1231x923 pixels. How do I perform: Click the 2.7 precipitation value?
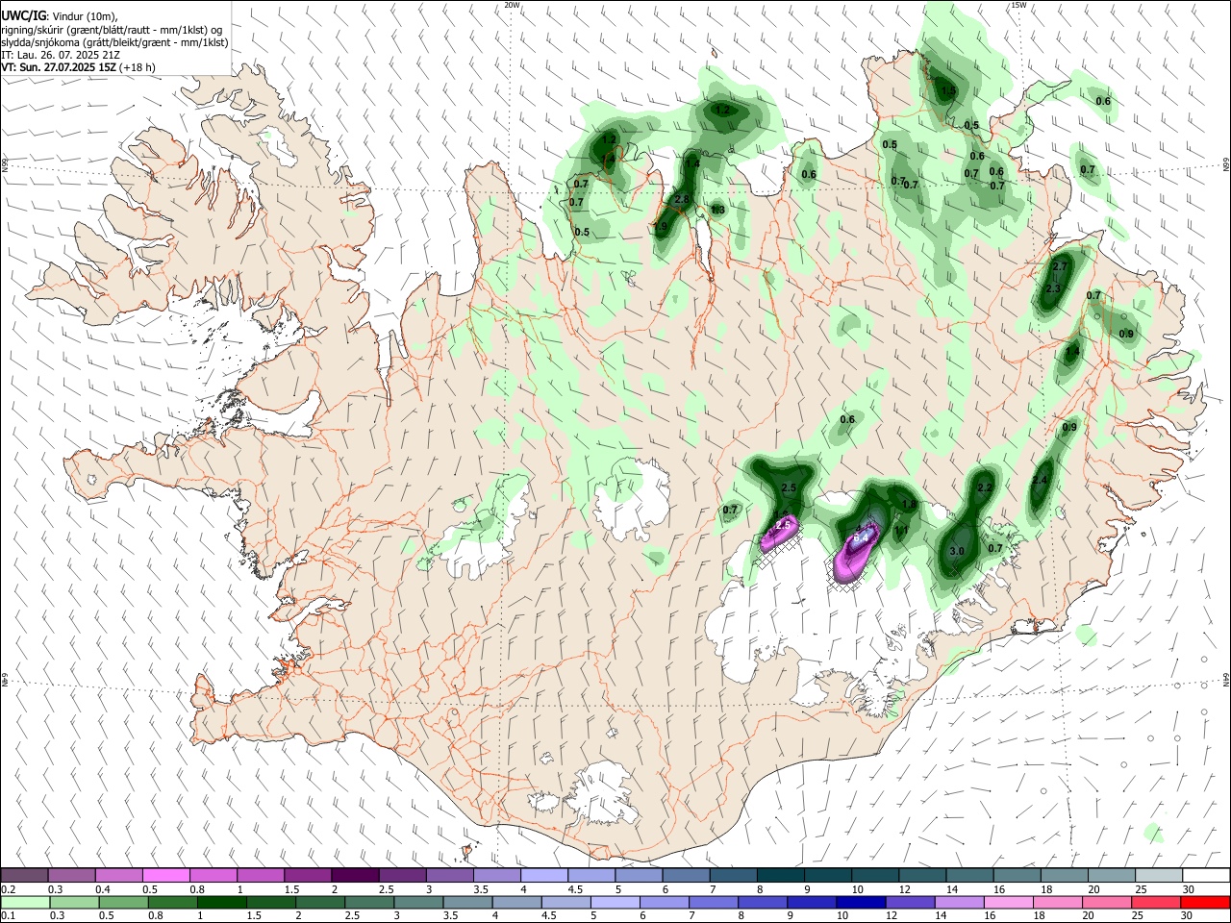(x=1060, y=266)
